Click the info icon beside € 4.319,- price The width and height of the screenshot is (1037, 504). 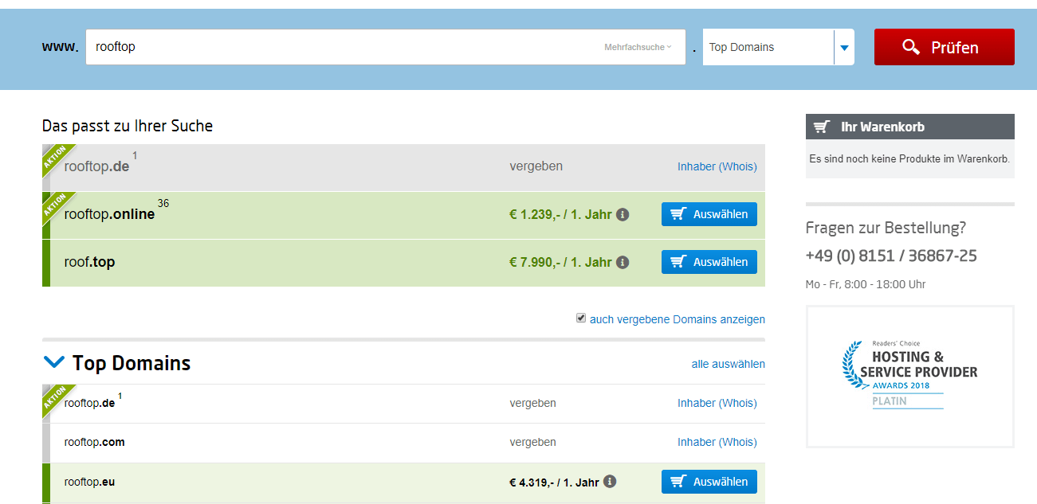pos(610,482)
